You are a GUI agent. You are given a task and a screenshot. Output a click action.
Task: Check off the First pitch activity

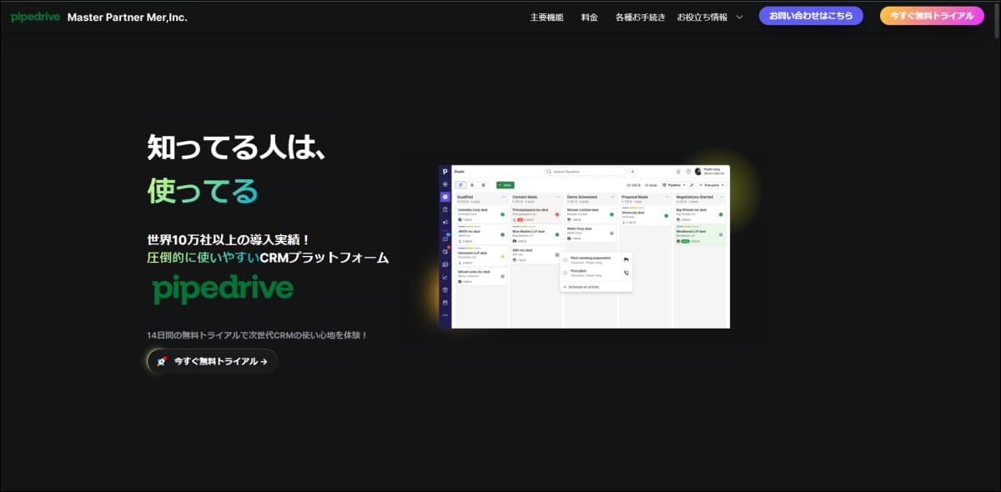point(565,273)
